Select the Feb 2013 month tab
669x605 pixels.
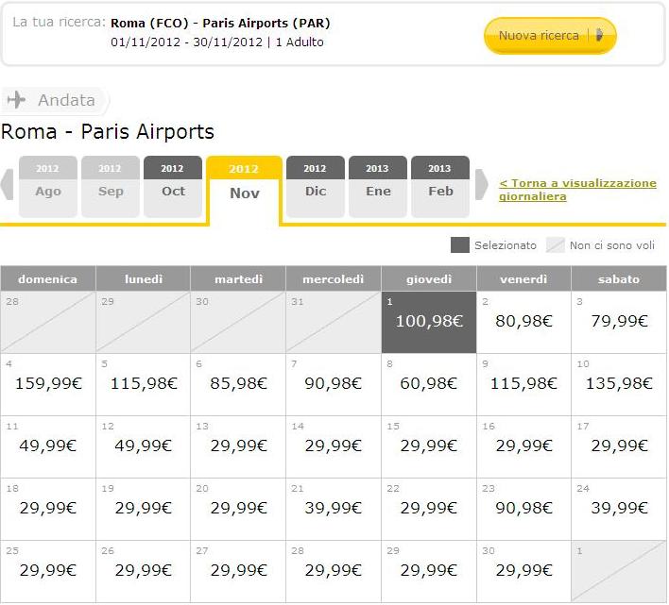(440, 187)
